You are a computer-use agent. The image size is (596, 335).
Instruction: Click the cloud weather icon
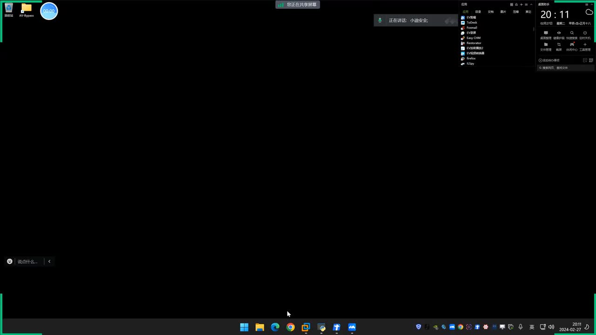point(589,12)
